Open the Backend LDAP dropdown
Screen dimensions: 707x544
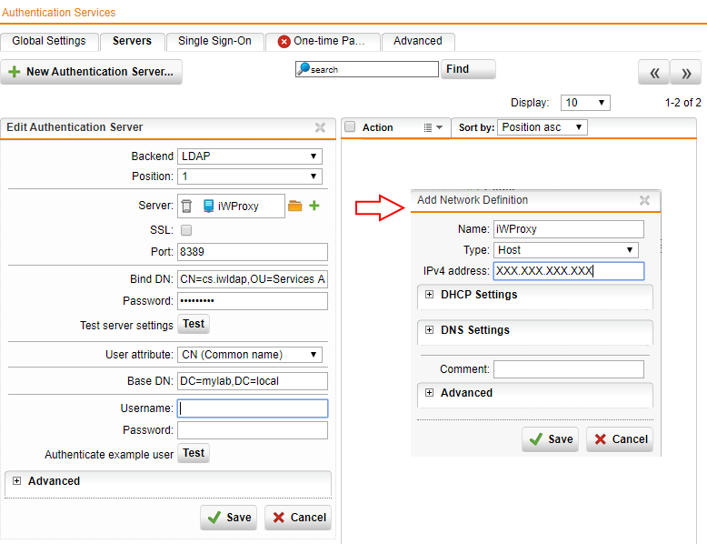250,156
